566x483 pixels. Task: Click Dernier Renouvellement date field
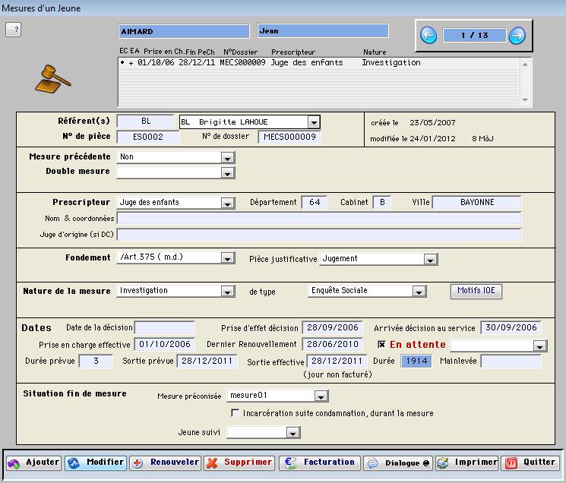point(333,344)
